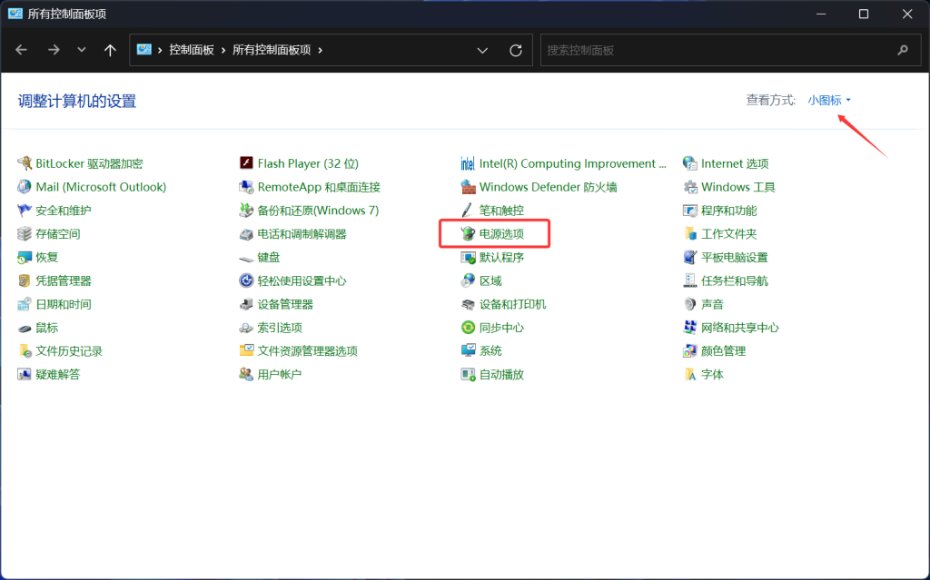Open BitLocker 驱动器加密 icon
Viewport: 930px width, 580px height.
25,163
